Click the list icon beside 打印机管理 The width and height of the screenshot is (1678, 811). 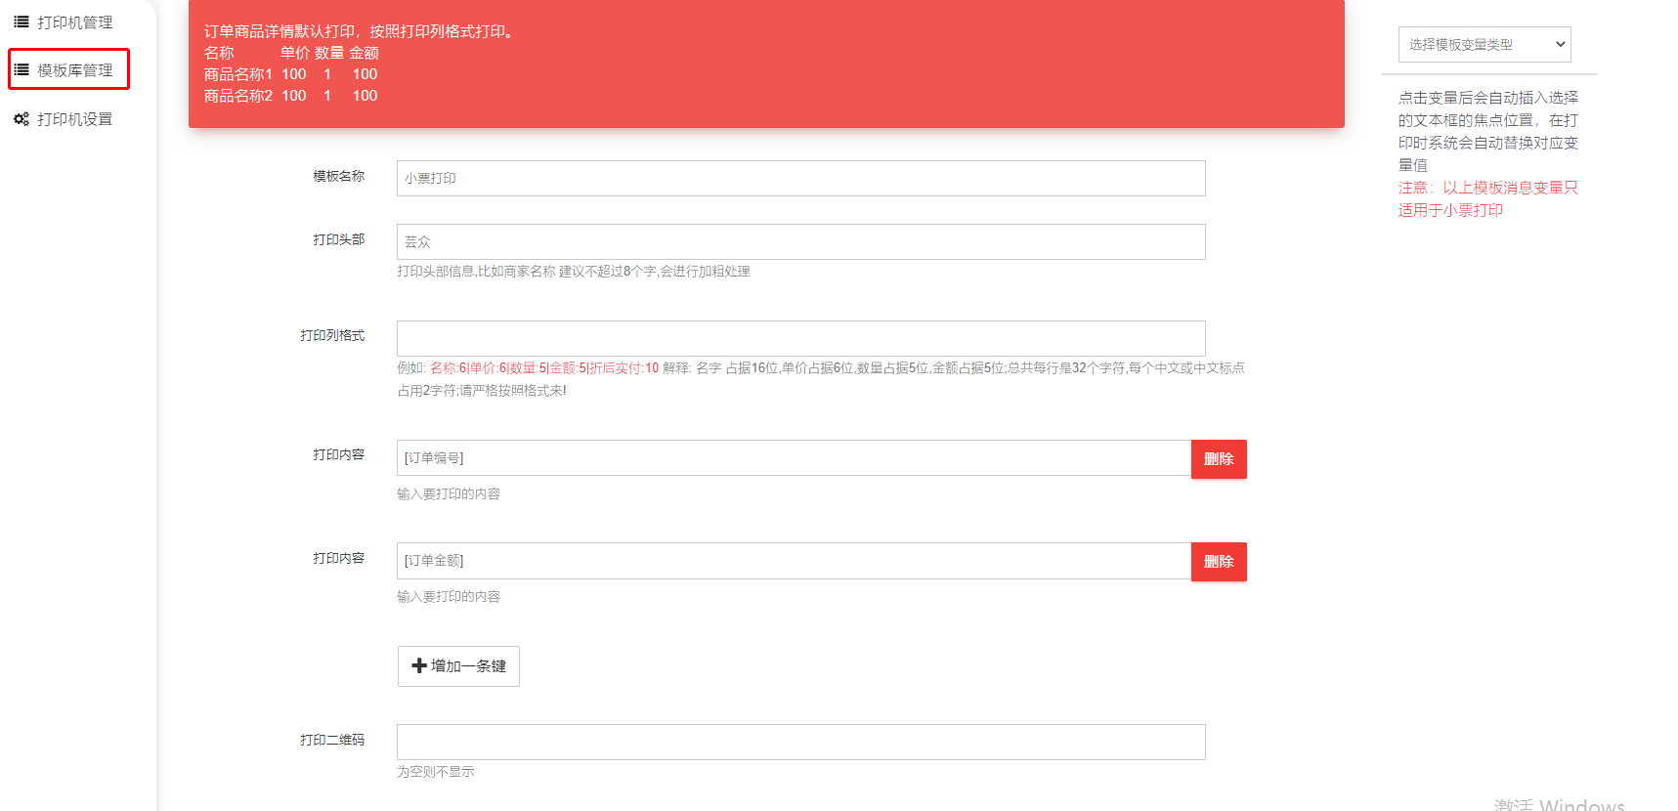(21, 21)
